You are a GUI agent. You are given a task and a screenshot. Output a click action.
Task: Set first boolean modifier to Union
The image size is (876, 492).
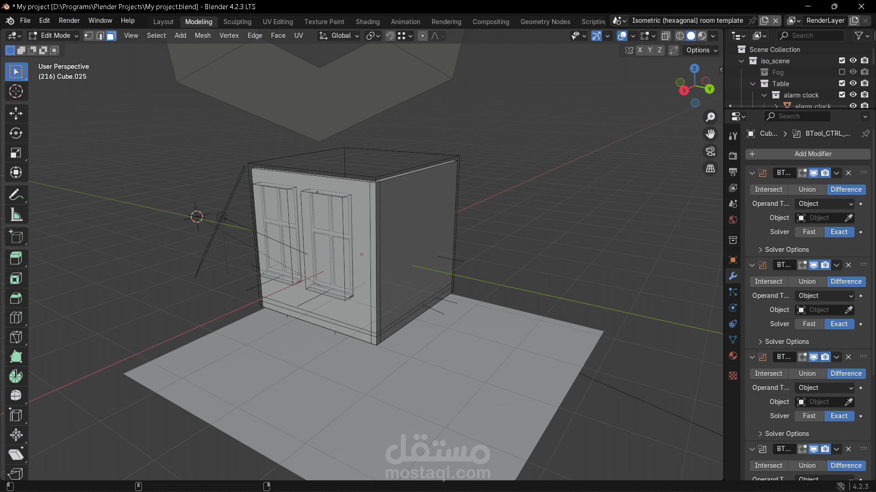pyautogui.click(x=807, y=190)
